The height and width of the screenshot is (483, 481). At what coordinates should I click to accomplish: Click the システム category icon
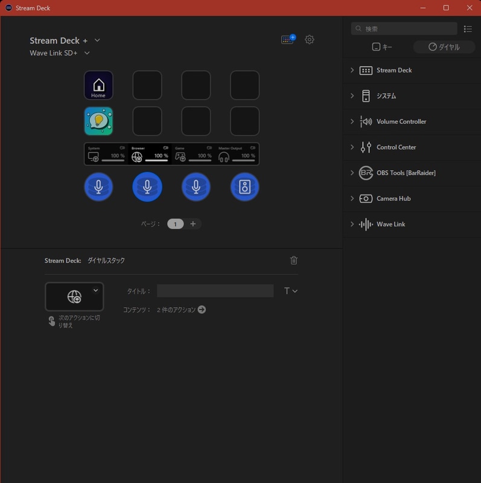point(366,96)
